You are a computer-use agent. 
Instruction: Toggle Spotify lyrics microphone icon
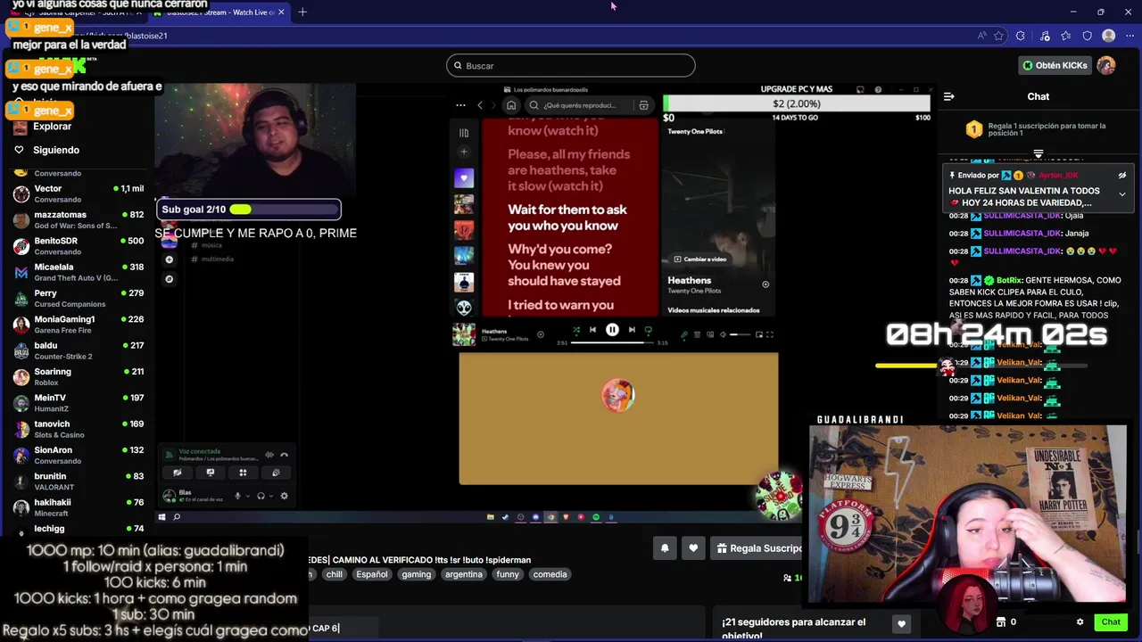[x=684, y=334]
